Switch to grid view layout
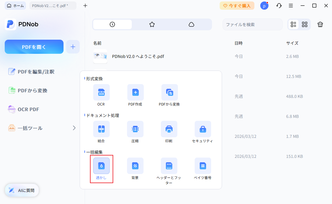The height and width of the screenshot is (204, 332). pos(305,24)
